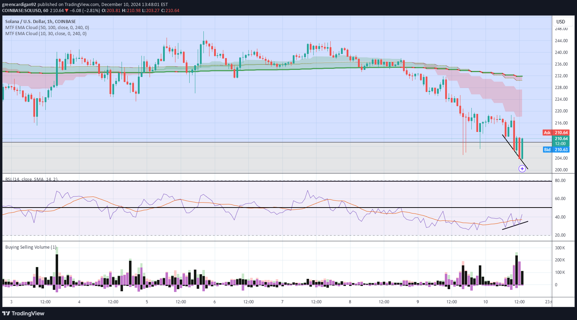577x320 pixels.
Task: Click the blue Bid 210.63 price label
Action: click(556, 150)
